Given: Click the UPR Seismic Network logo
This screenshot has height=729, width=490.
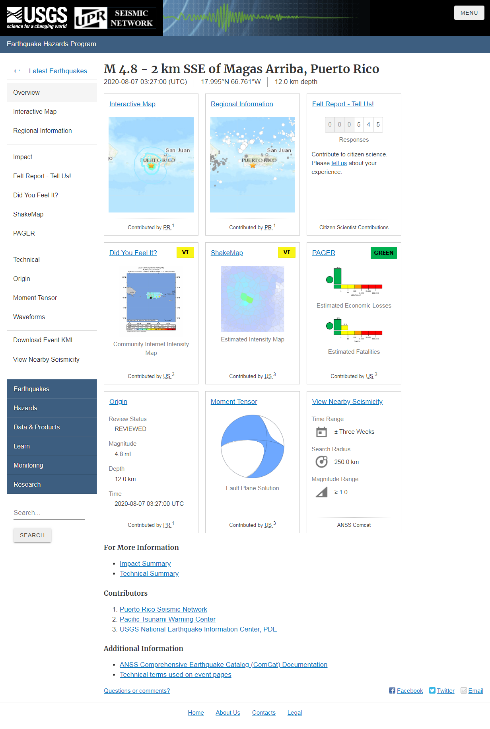Looking at the screenshot, I should (115, 18).
